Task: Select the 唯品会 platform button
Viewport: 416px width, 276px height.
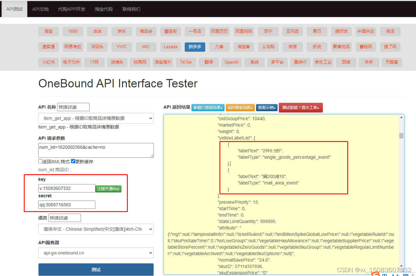Action: point(146,31)
